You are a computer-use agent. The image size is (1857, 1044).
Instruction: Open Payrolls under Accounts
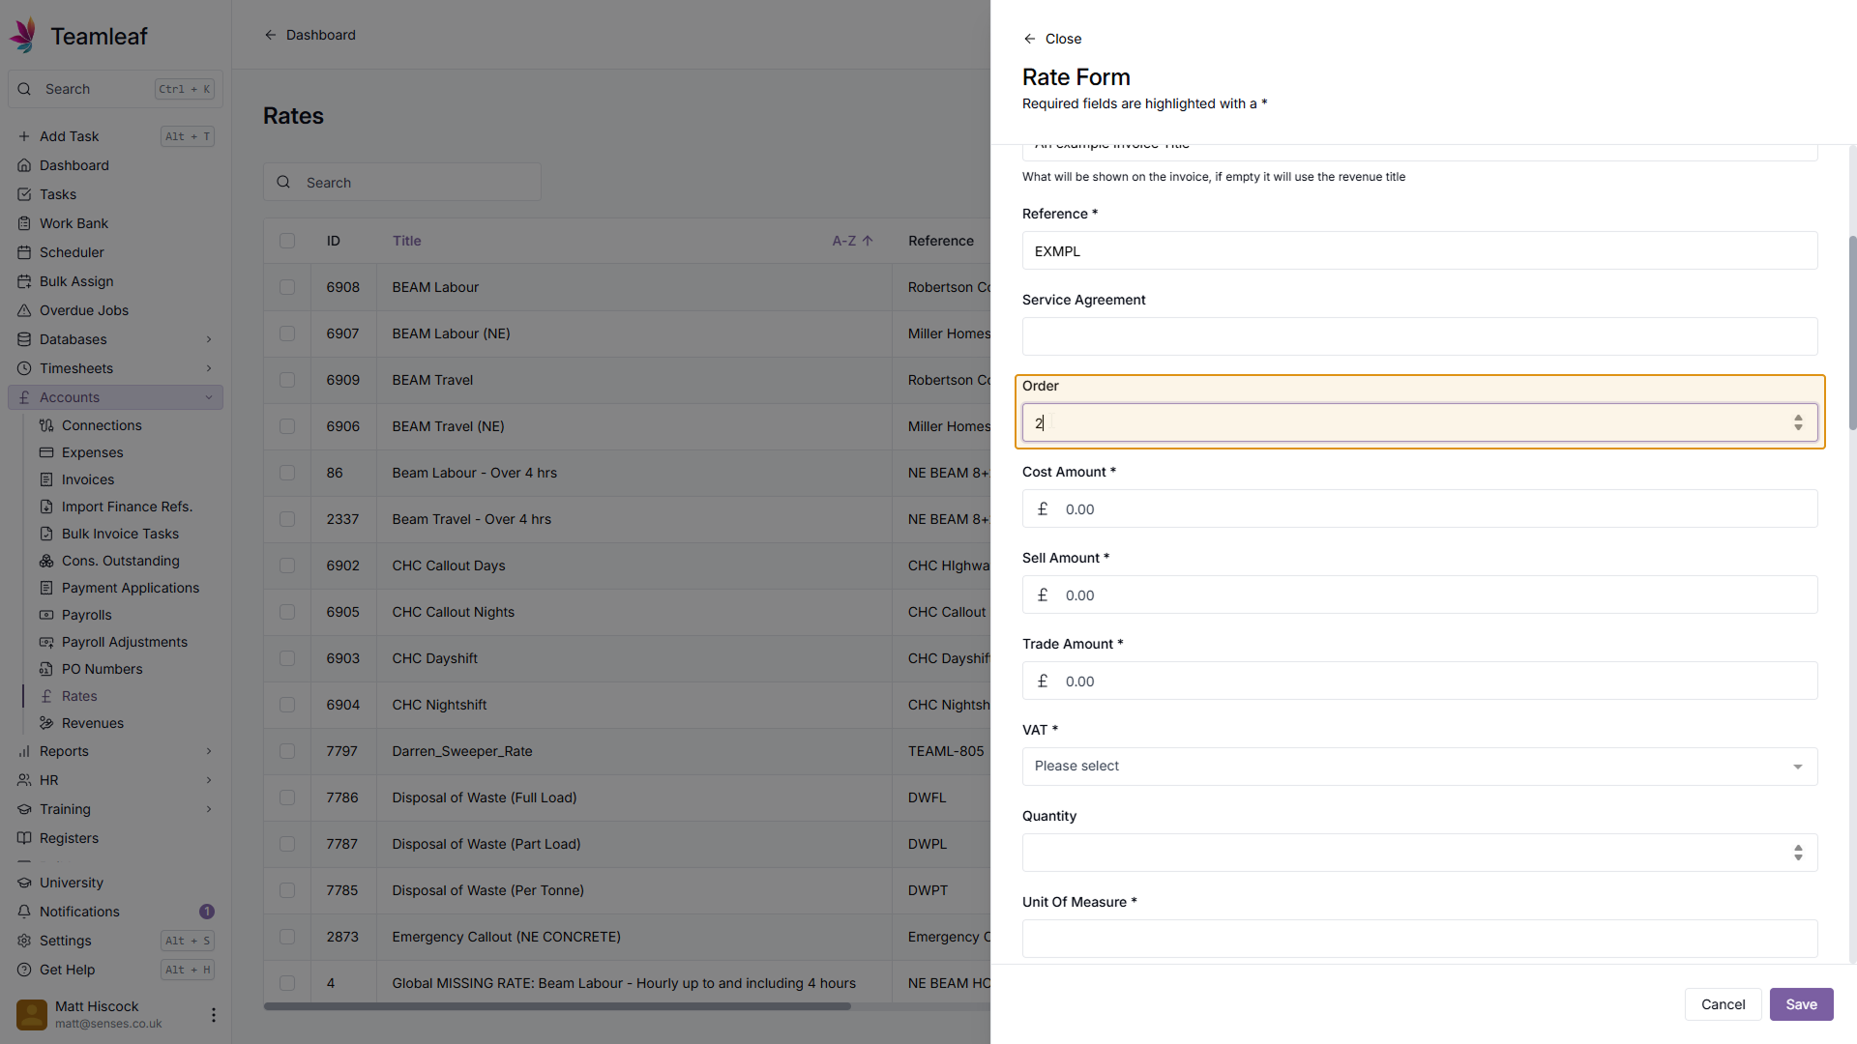pos(86,615)
